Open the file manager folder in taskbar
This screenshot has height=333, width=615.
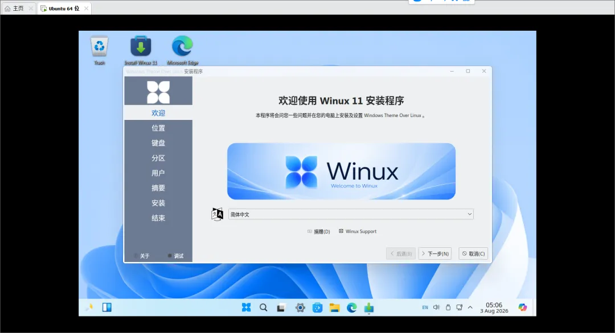click(335, 308)
